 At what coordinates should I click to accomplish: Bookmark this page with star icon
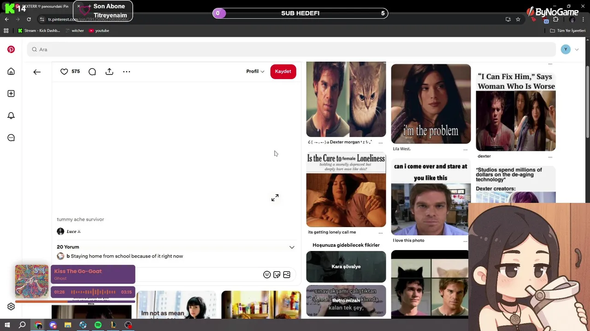[x=518, y=19]
